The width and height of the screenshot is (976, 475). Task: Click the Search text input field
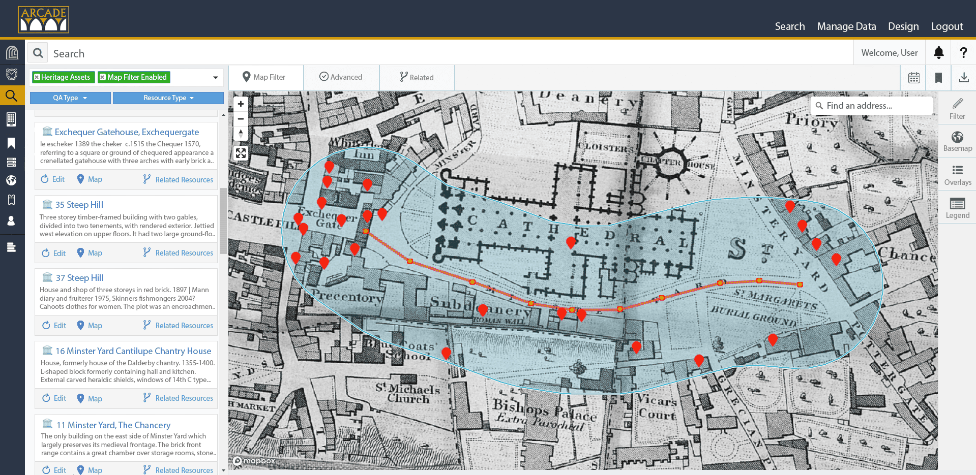coord(450,53)
